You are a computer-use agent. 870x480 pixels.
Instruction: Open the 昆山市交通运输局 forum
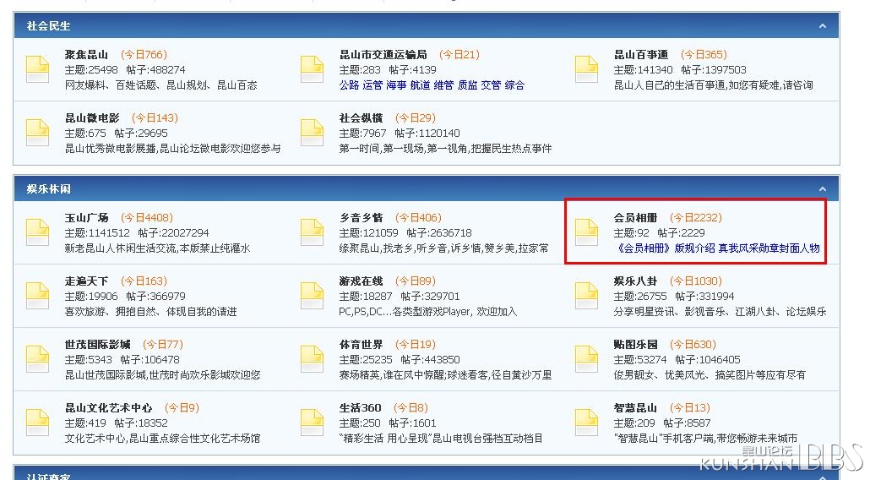pyautogui.click(x=383, y=54)
